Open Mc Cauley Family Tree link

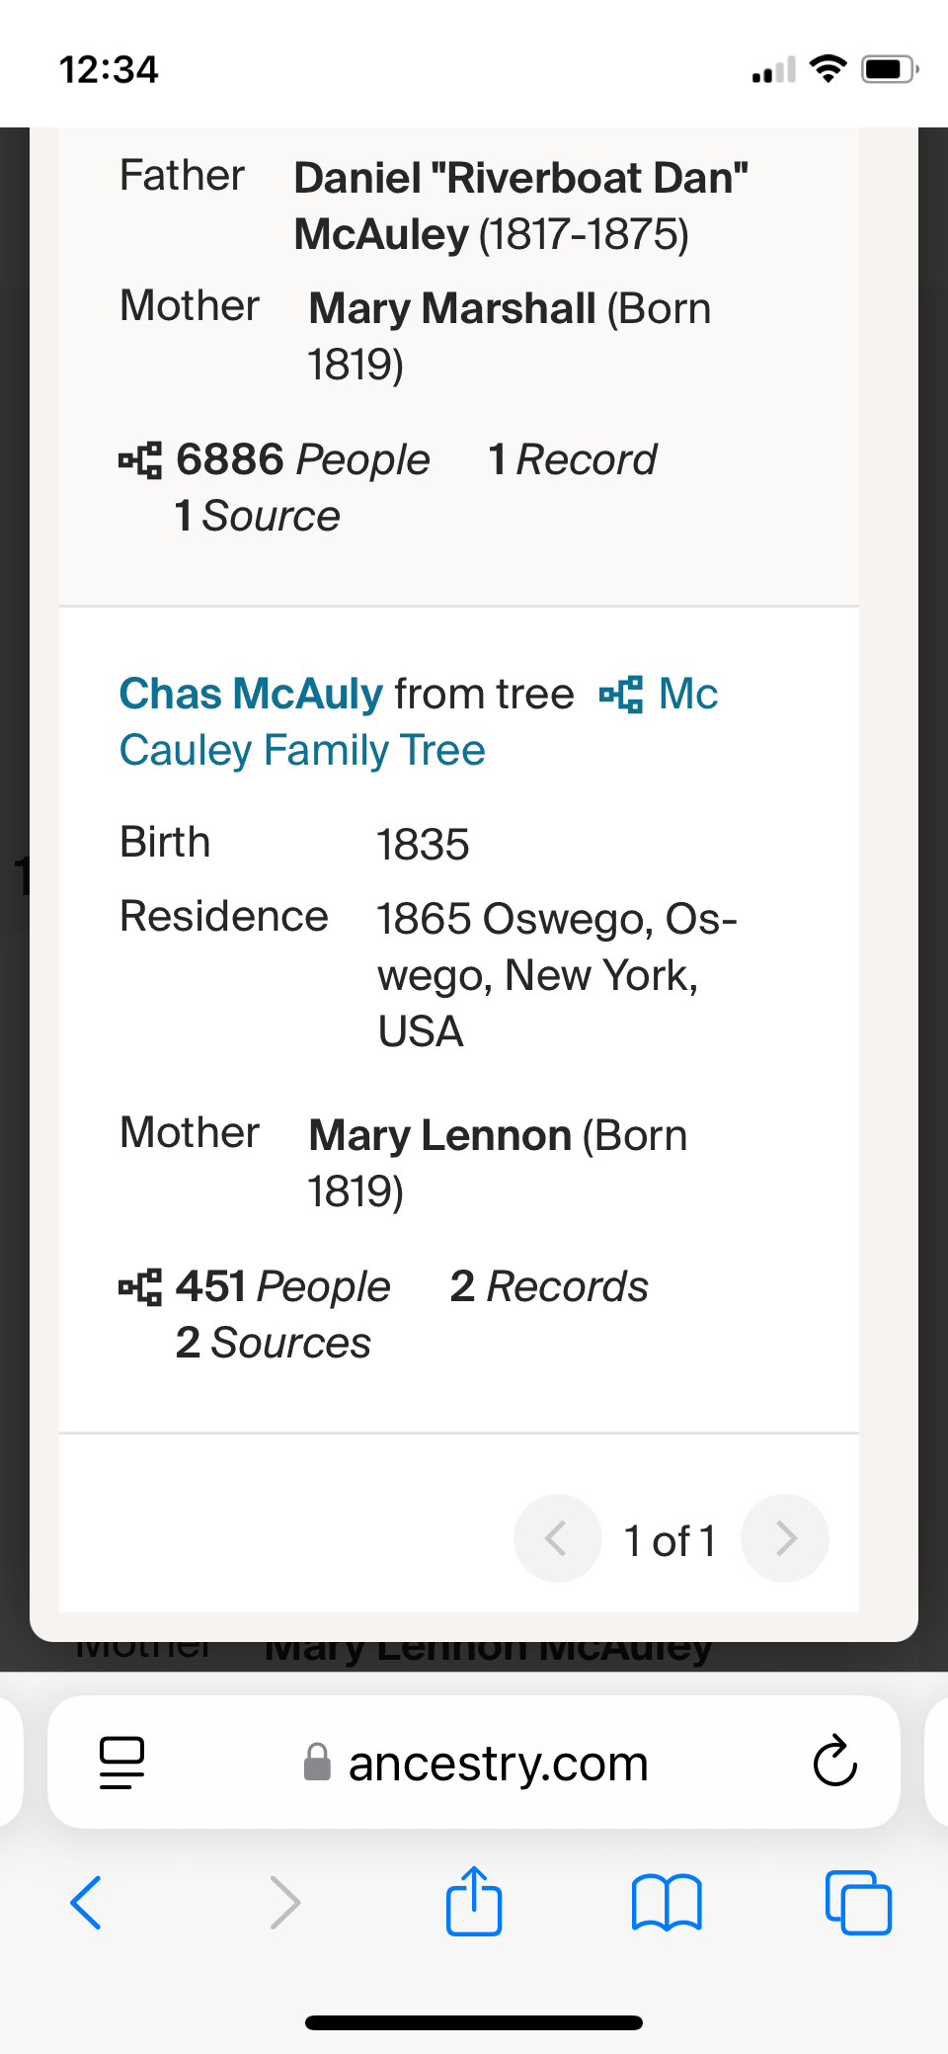pos(302,750)
